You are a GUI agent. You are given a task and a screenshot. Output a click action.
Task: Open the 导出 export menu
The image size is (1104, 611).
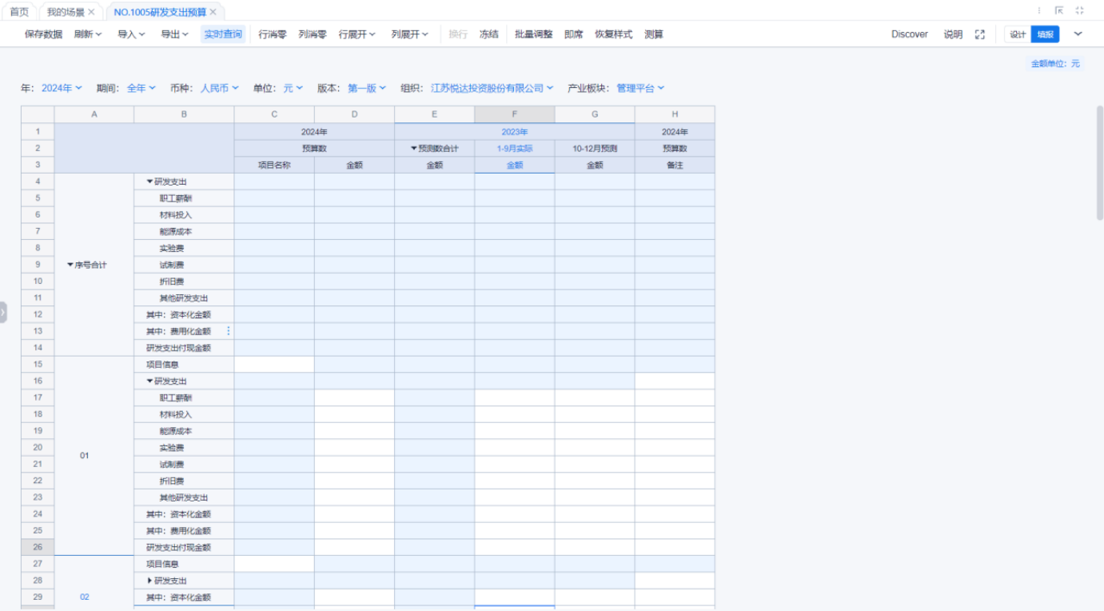(x=174, y=34)
